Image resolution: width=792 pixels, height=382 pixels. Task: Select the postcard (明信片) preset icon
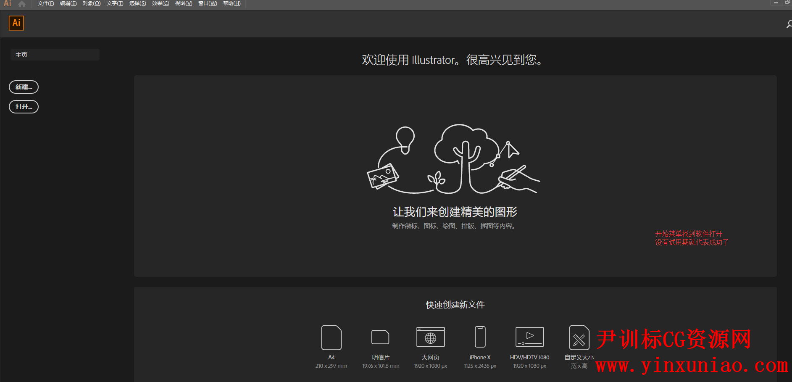pyautogui.click(x=381, y=337)
